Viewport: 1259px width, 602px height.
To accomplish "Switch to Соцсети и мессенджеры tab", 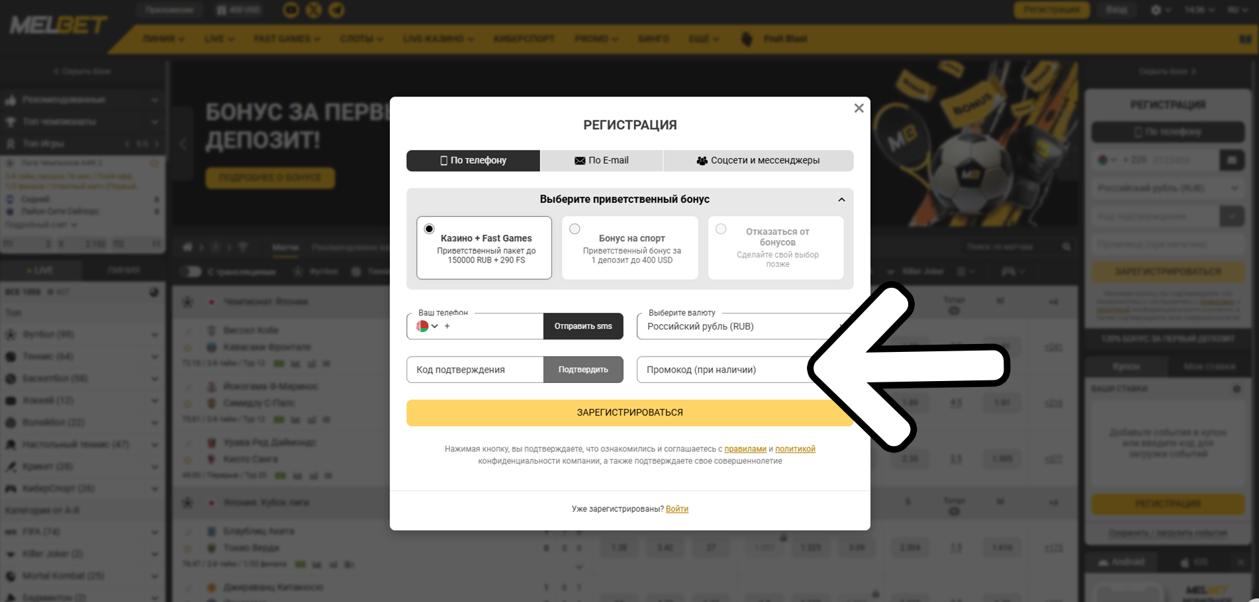I will point(758,161).
